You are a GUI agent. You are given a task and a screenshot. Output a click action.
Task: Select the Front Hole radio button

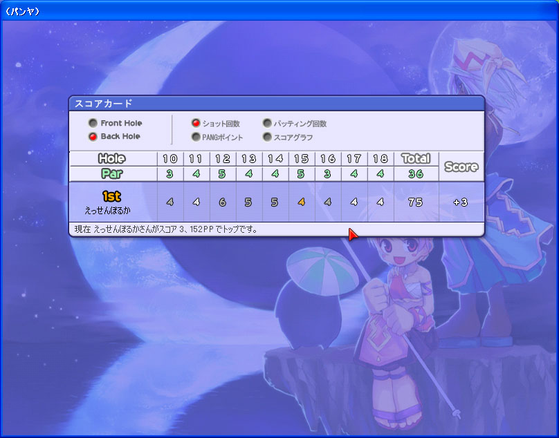(93, 124)
